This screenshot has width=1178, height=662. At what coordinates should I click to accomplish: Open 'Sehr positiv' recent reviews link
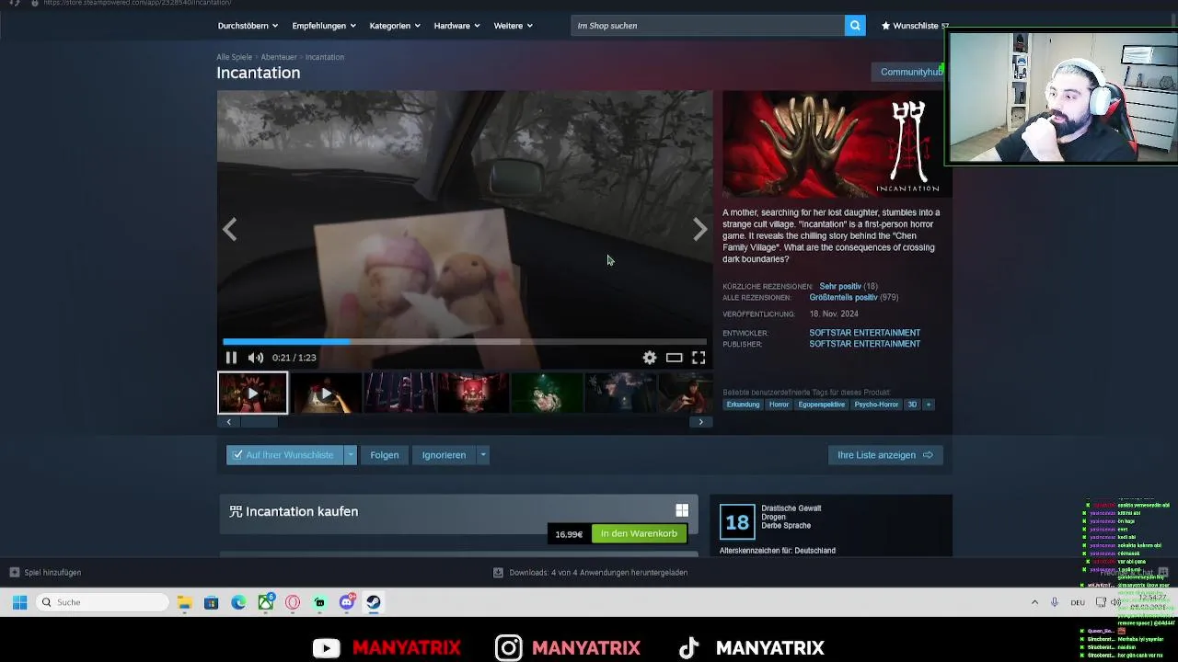click(x=840, y=286)
